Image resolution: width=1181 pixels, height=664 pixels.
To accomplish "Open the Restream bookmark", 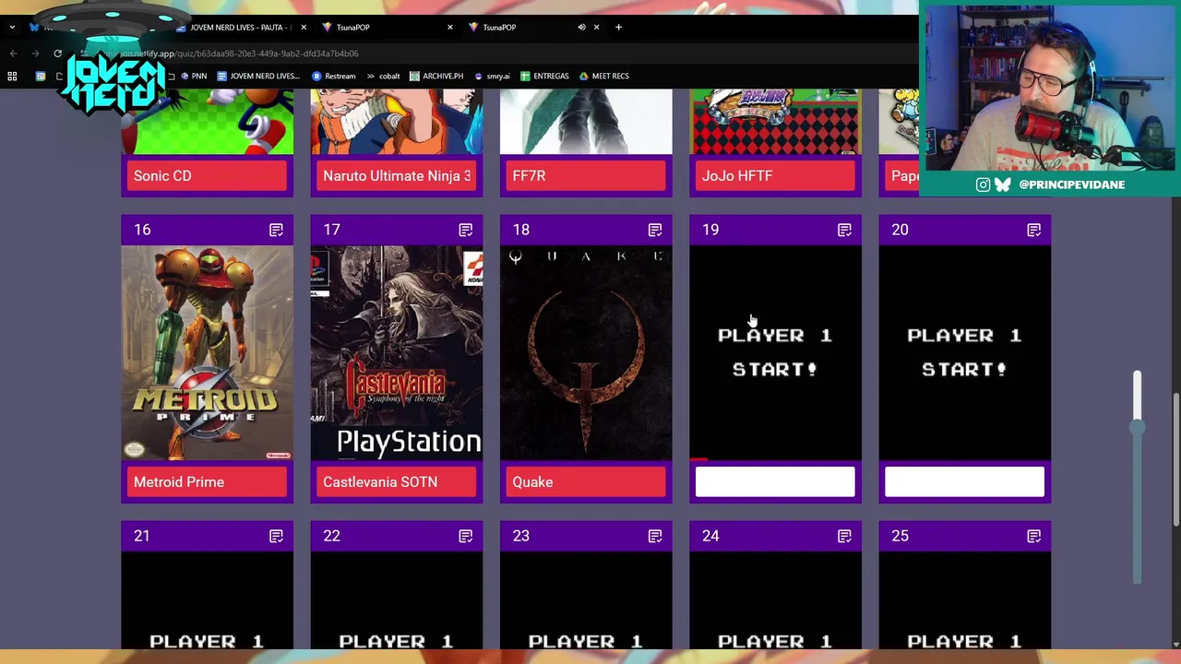I will click(x=334, y=76).
